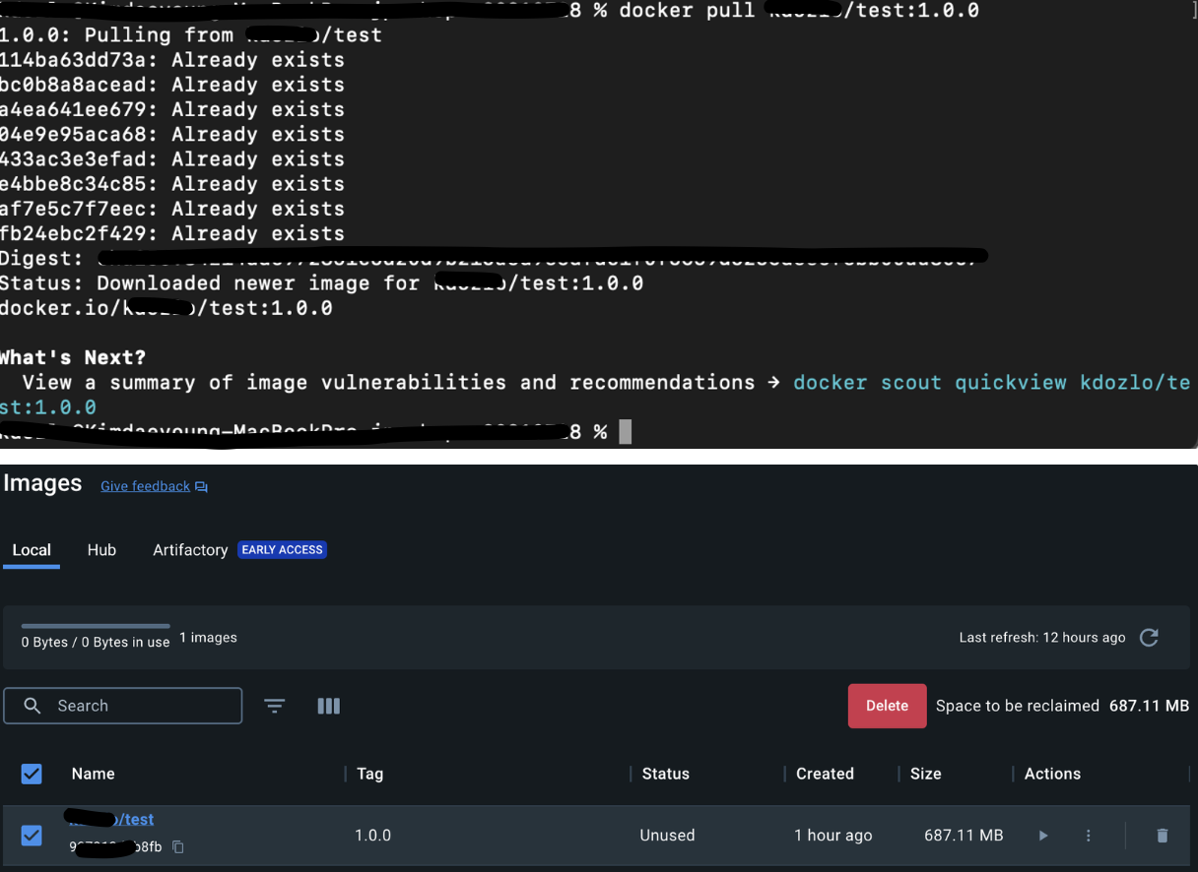1198x872 pixels.
Task: Switch to the Hub tab
Action: (101, 550)
